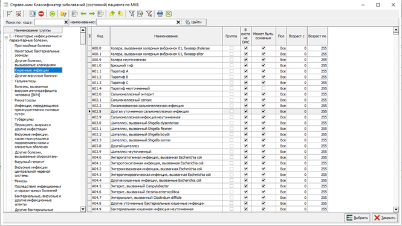Click the folder with filter icon

coord(63,14)
